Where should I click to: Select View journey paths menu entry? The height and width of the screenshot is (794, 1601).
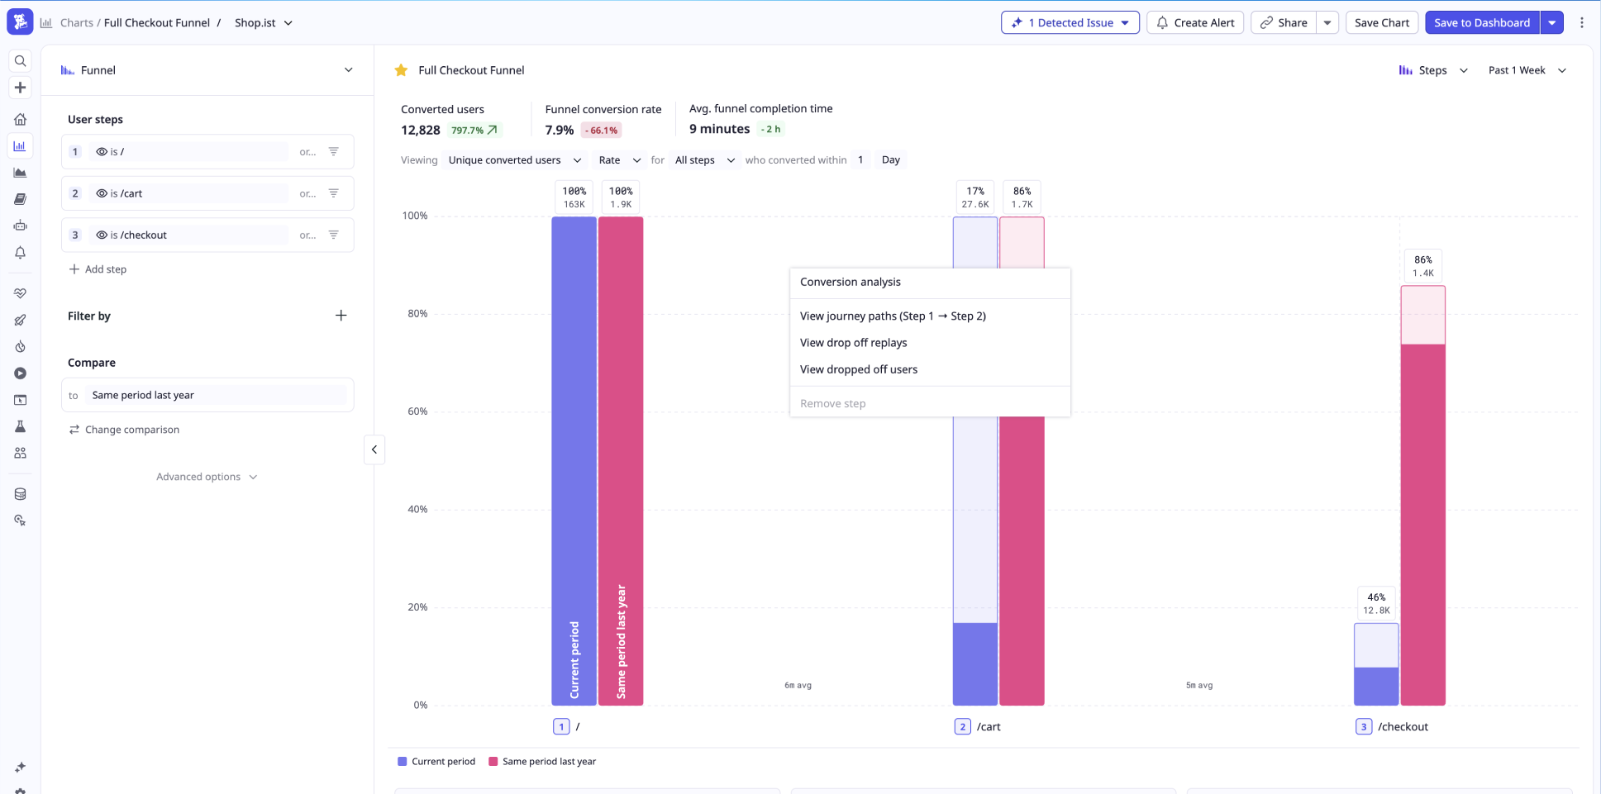coord(930,316)
